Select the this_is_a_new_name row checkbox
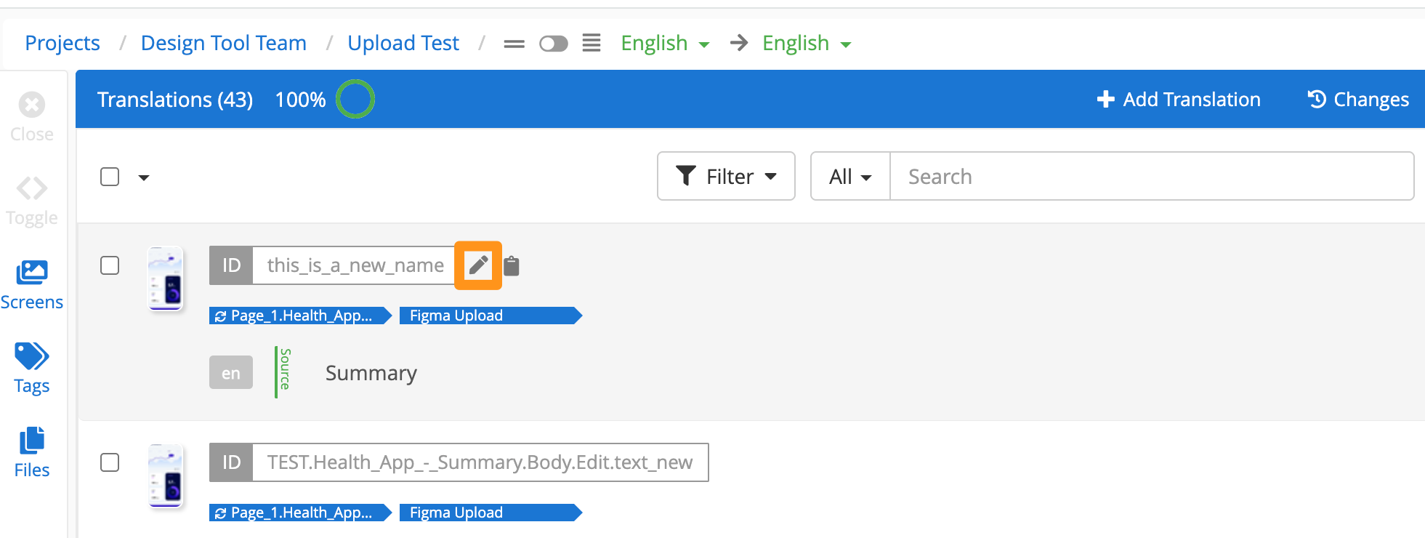 point(110,265)
